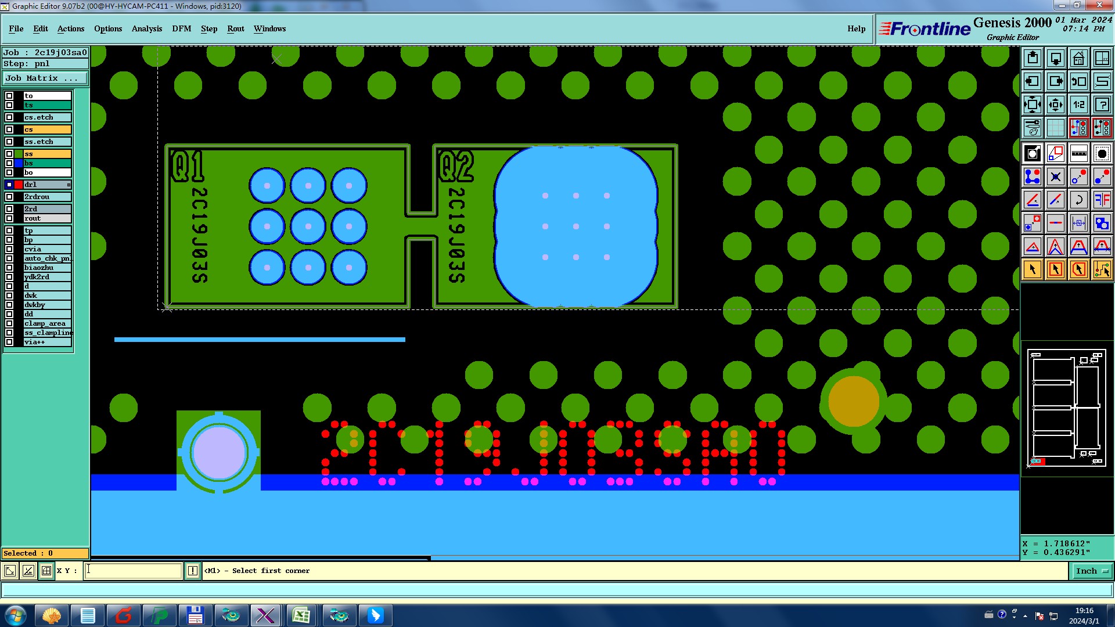Expand the drl layer marker
The height and width of the screenshot is (627, 1115).
[69, 185]
